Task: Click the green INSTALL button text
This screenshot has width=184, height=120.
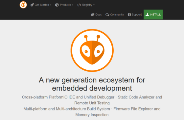Action: point(155,15)
